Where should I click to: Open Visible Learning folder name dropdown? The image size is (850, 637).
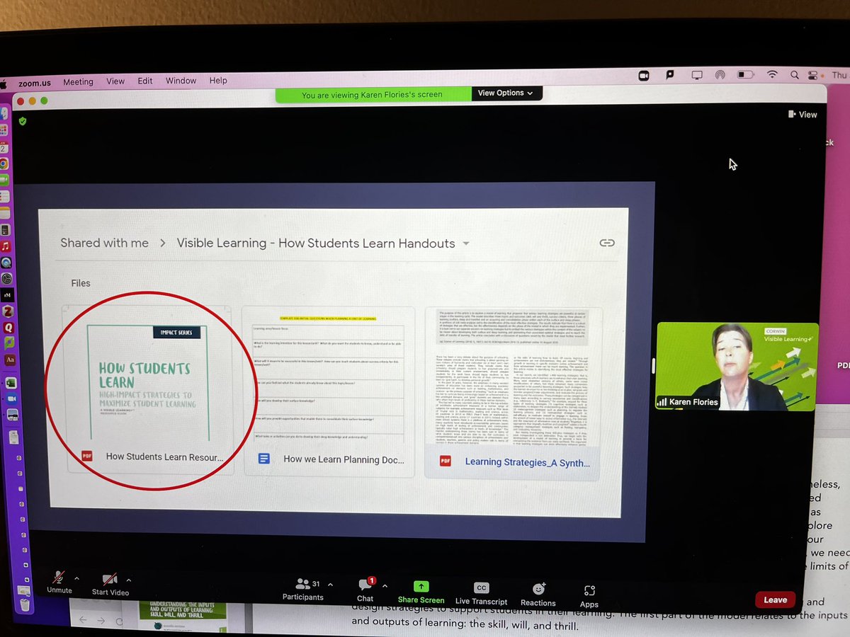pos(465,243)
